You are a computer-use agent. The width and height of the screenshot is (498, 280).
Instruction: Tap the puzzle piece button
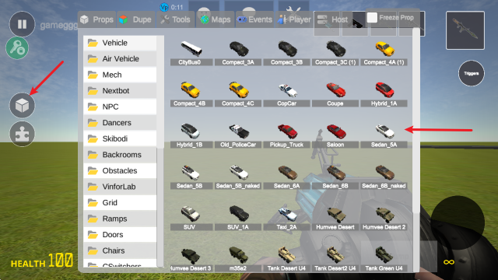(x=22, y=134)
